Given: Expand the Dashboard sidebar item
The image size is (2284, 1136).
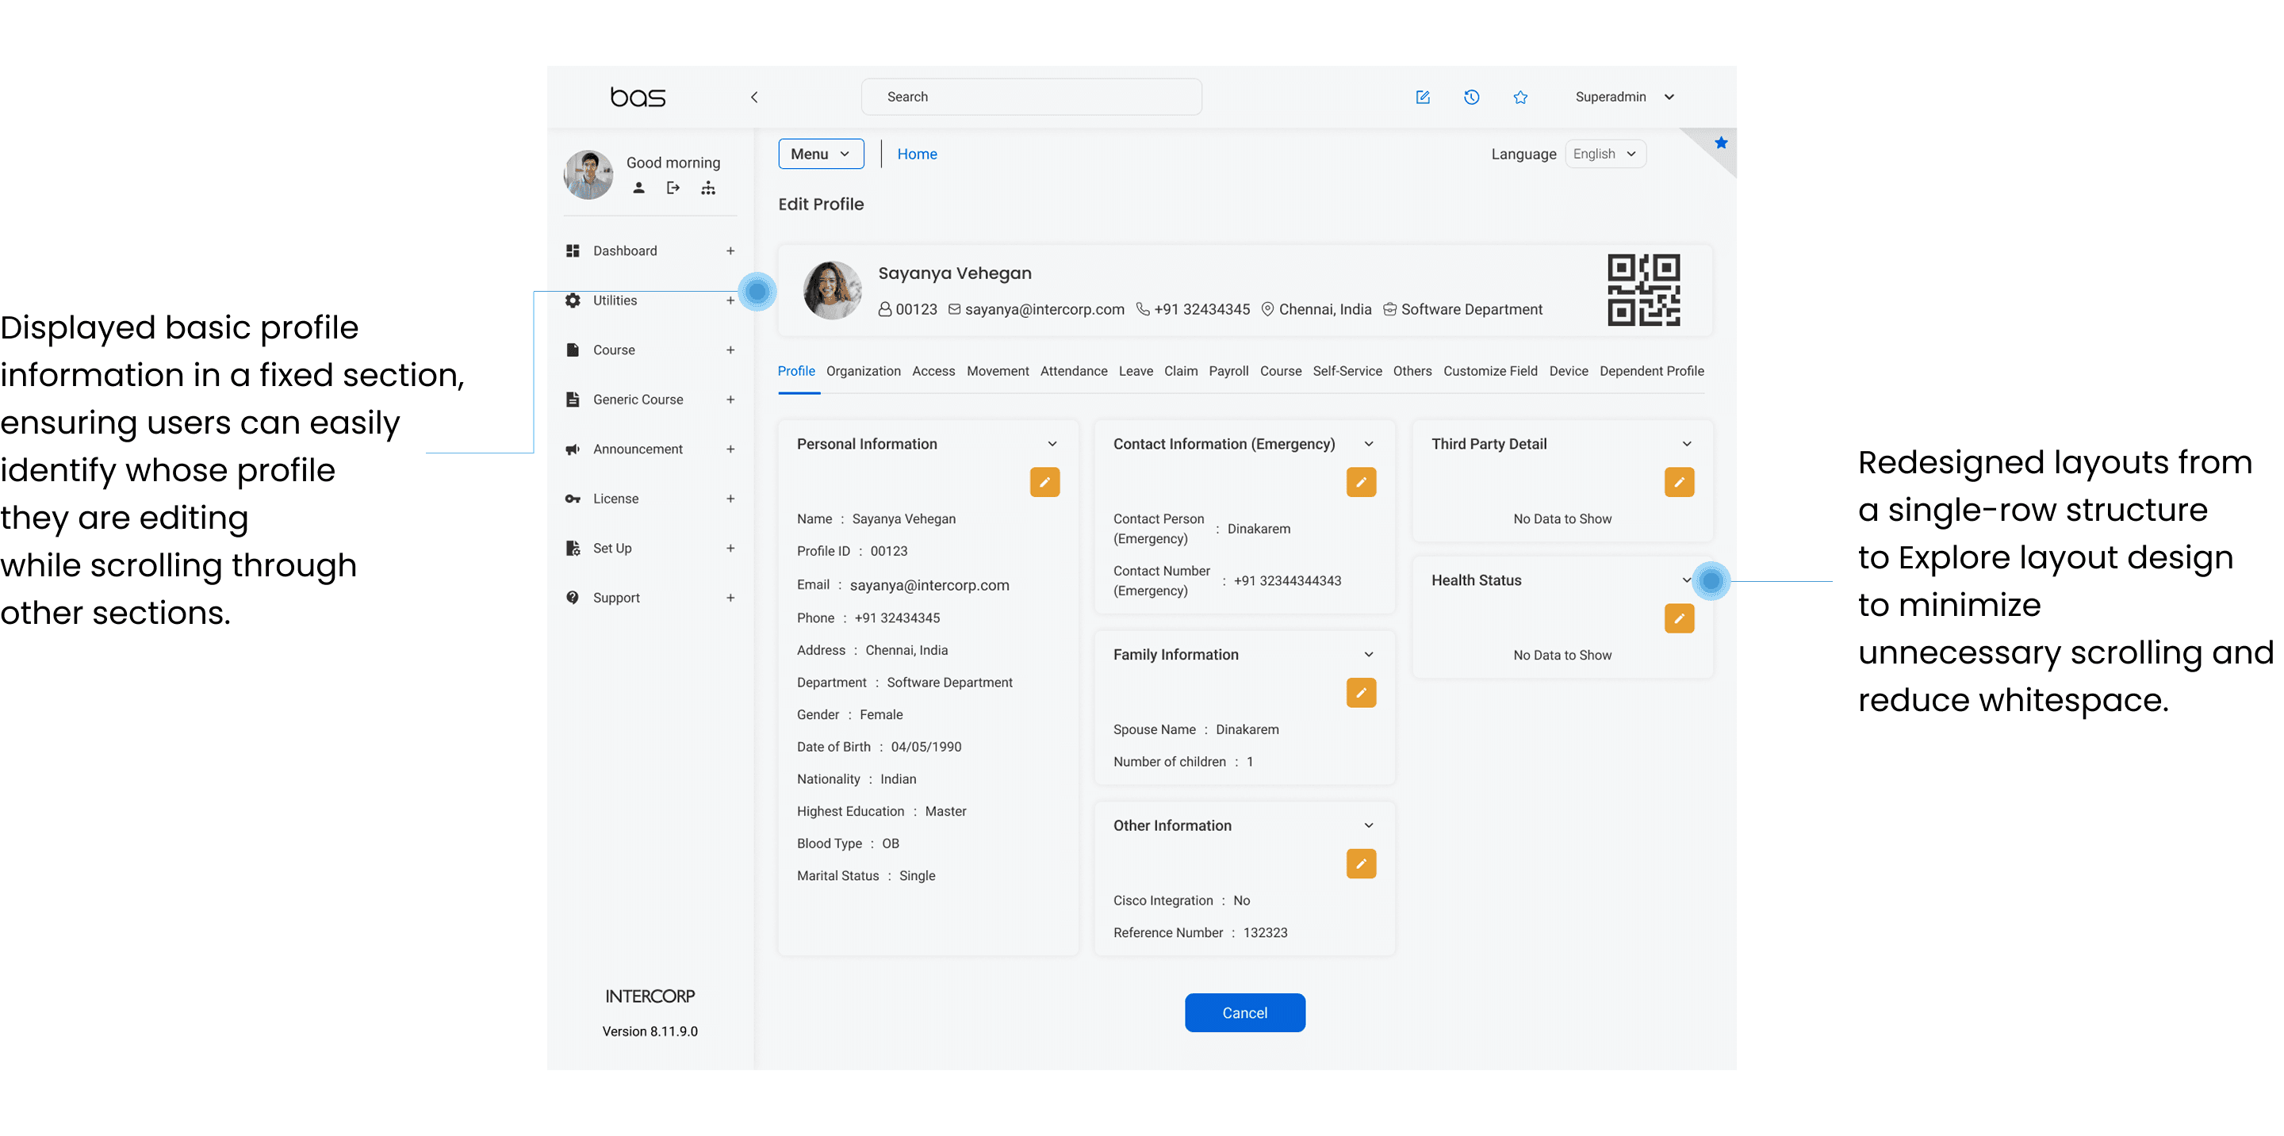Looking at the screenshot, I should click(x=730, y=251).
